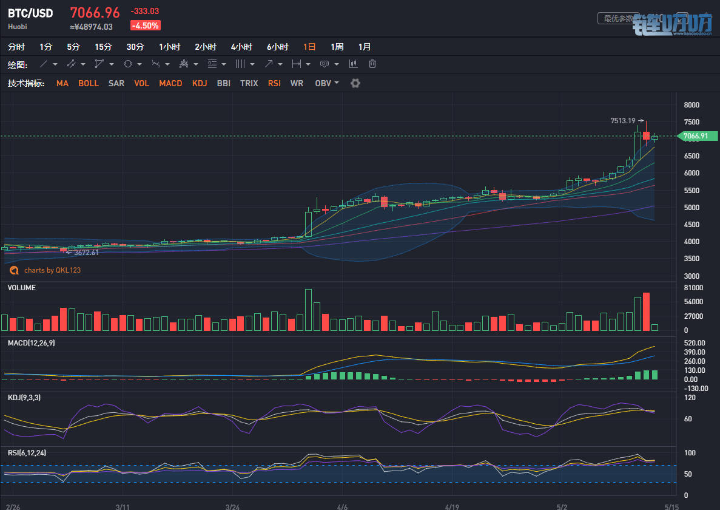
Task: Click the KDJ(9,3,3) panel label
Action: [x=24, y=398]
